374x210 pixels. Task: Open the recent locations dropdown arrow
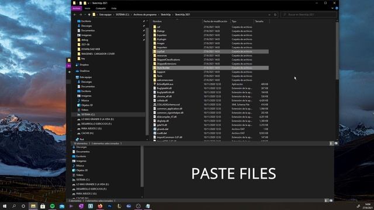[x=85, y=15]
